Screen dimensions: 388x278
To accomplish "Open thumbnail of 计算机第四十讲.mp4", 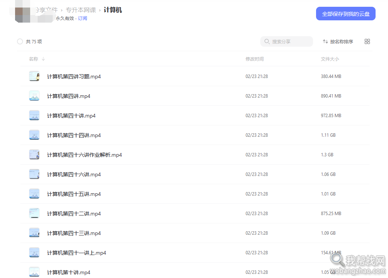I will coord(34,115).
